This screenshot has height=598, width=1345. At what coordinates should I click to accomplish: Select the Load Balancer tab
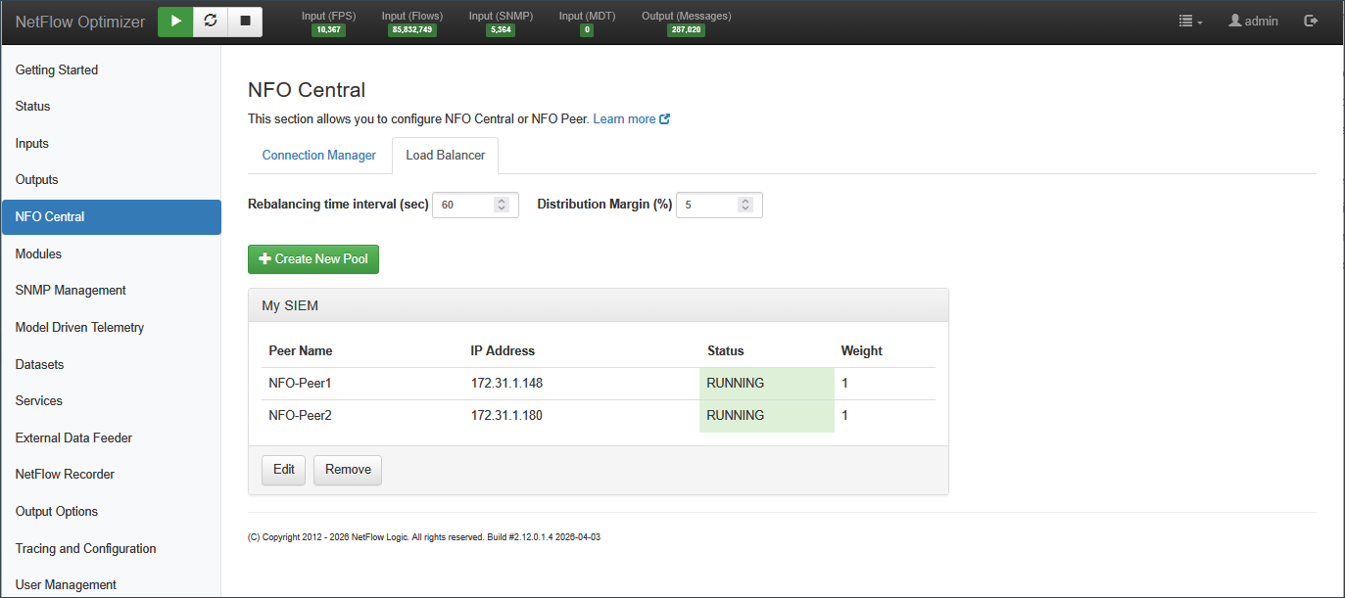pyautogui.click(x=445, y=156)
